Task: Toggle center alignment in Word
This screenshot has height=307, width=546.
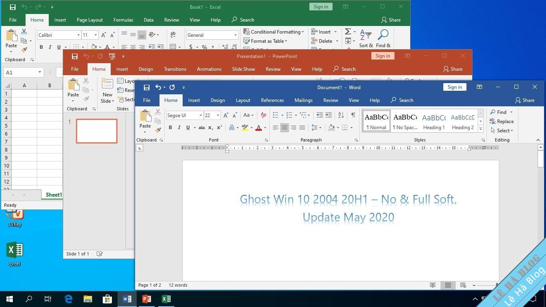Action: [x=285, y=128]
